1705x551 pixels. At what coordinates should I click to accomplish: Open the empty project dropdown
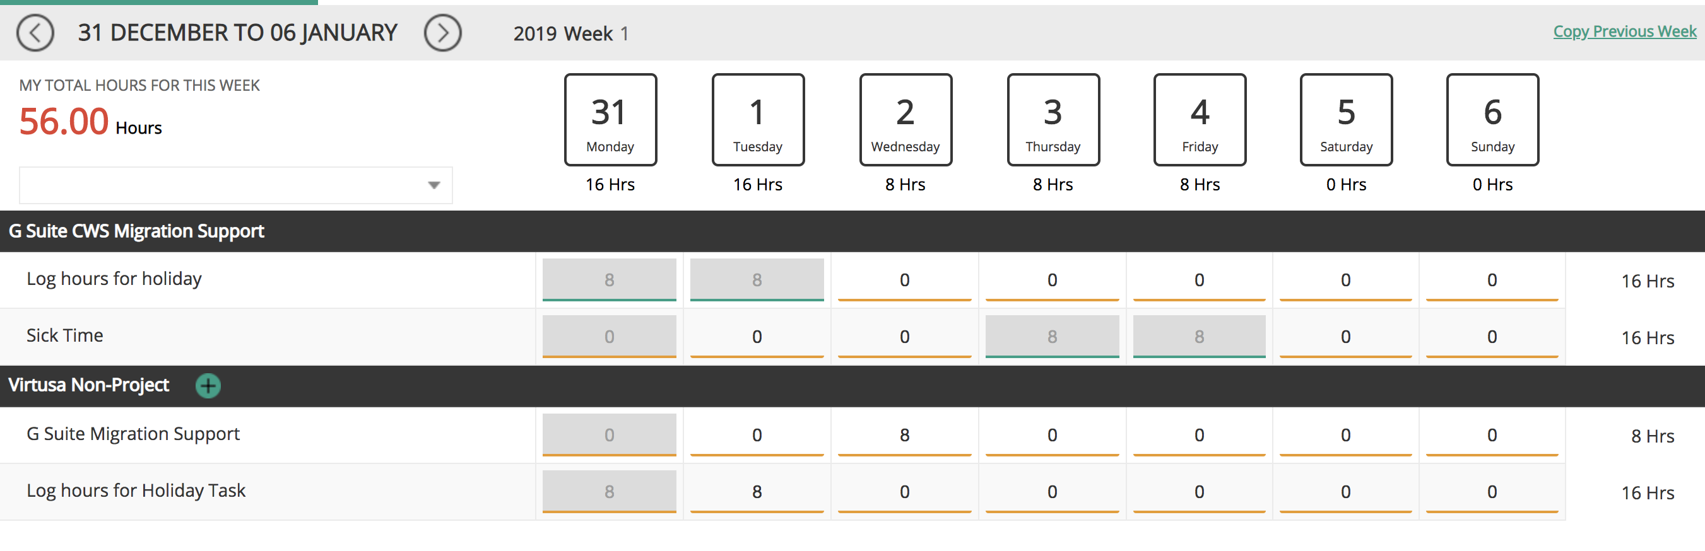235,185
